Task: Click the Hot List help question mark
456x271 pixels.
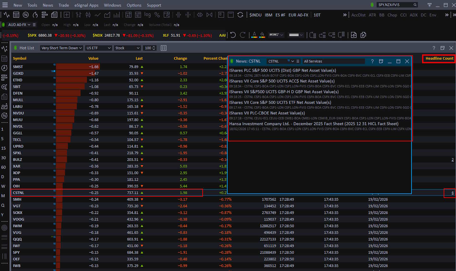Action: pyautogui.click(x=434, y=48)
